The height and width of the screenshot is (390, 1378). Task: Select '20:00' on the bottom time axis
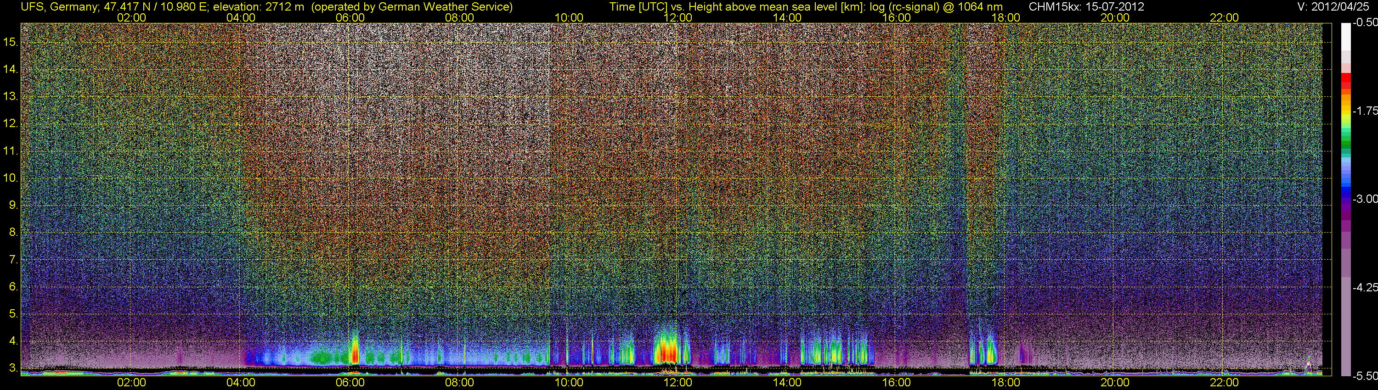1115,383
